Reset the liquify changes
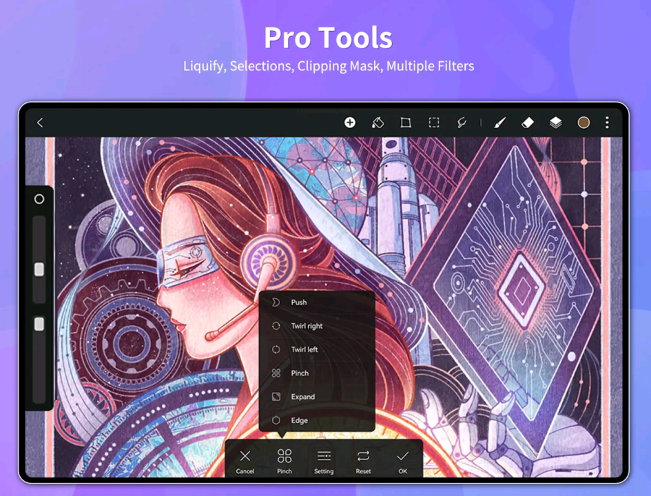Viewport: 651px width, 496px height. (363, 461)
